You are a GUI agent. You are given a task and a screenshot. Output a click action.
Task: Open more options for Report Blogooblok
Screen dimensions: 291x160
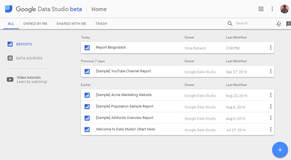click(x=271, y=47)
